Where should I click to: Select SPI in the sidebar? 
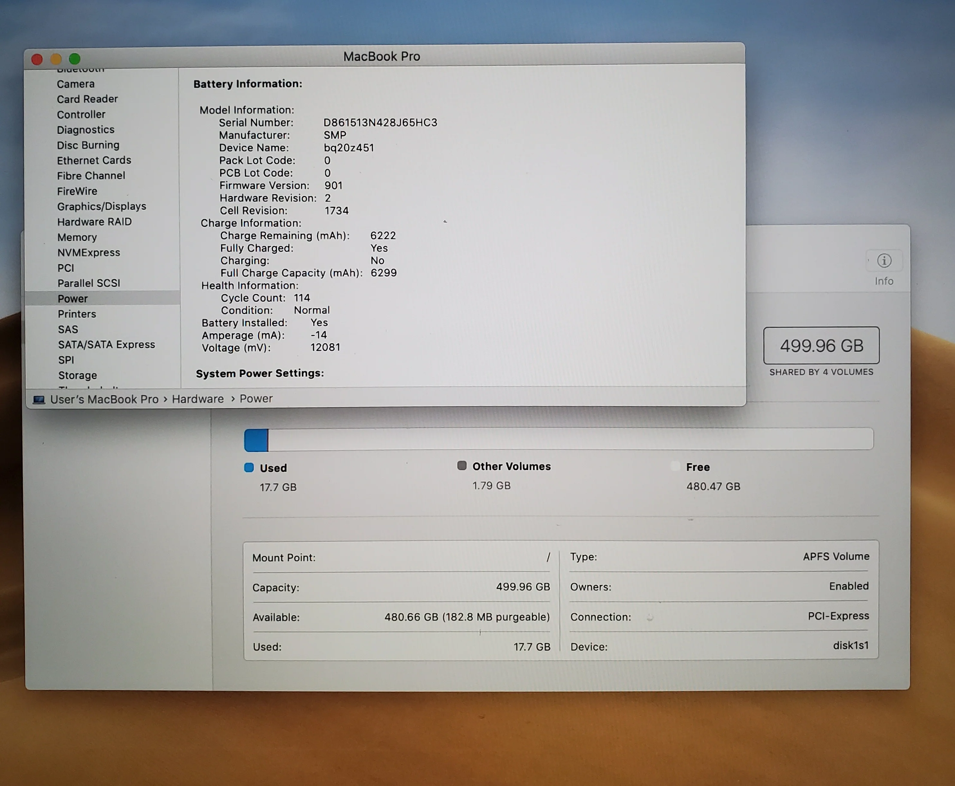66,360
